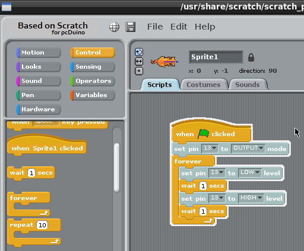Click the block palette scrollbar handle

[117, 168]
